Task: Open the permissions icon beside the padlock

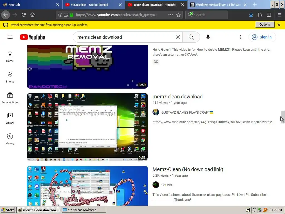Action: [66, 15]
